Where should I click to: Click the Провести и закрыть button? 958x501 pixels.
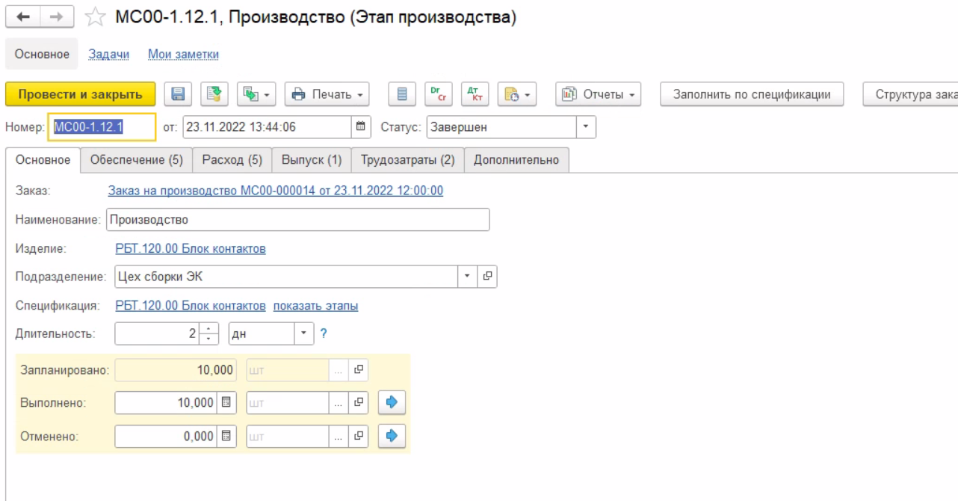click(x=80, y=94)
